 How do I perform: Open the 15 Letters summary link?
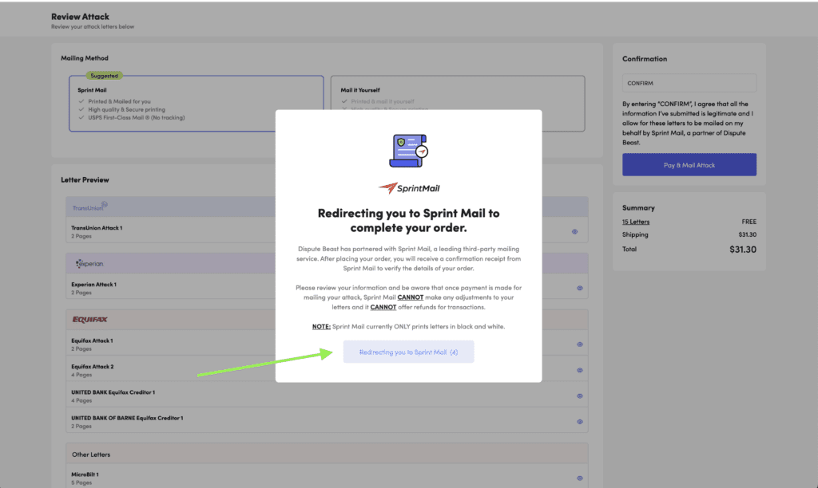click(636, 222)
